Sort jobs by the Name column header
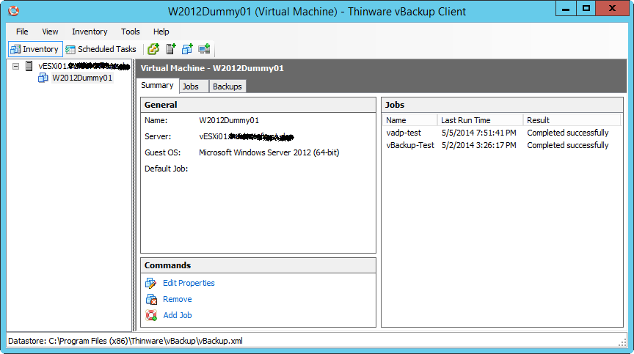The width and height of the screenshot is (634, 354). click(x=410, y=120)
